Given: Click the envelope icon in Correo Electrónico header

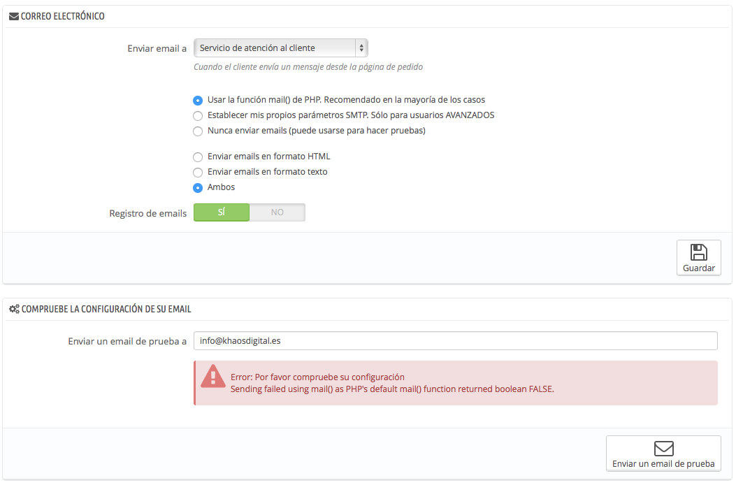Looking at the screenshot, I should (x=14, y=16).
